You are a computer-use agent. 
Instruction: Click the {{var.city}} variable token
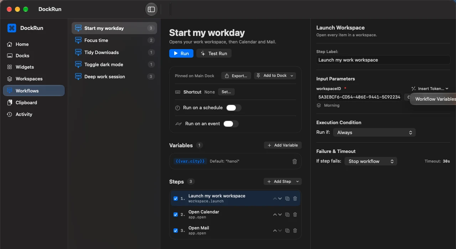(190, 161)
